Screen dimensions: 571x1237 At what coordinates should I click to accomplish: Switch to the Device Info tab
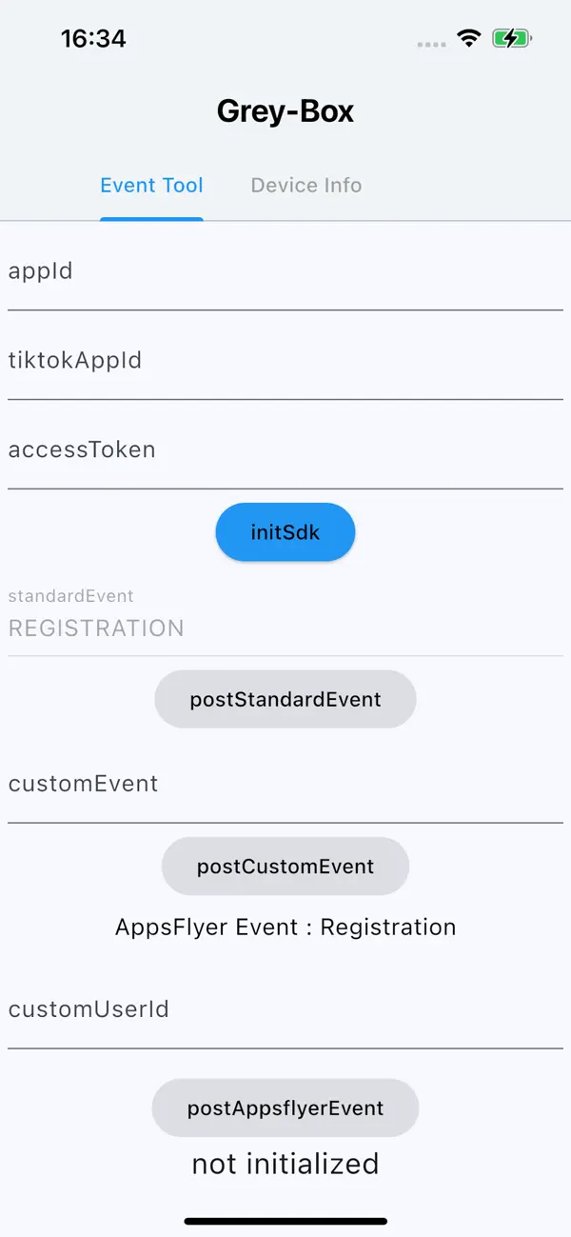point(306,185)
